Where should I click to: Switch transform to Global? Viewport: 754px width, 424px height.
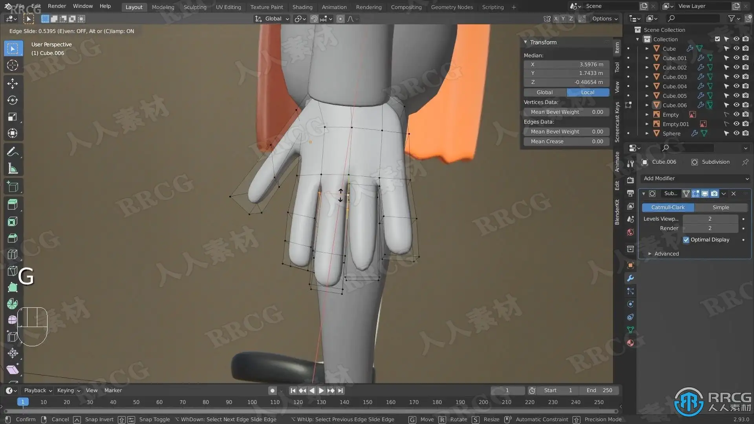coord(545,92)
